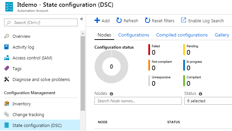The width and height of the screenshot is (232, 131).
Task: Click the Configuration status donut chart
Action: click(x=111, y=67)
